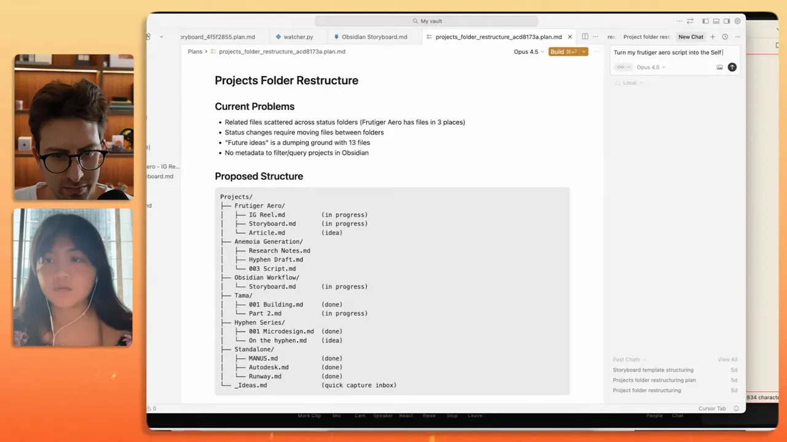787x442 pixels.
Task: Open the Local environment dropdown
Action: pos(629,83)
